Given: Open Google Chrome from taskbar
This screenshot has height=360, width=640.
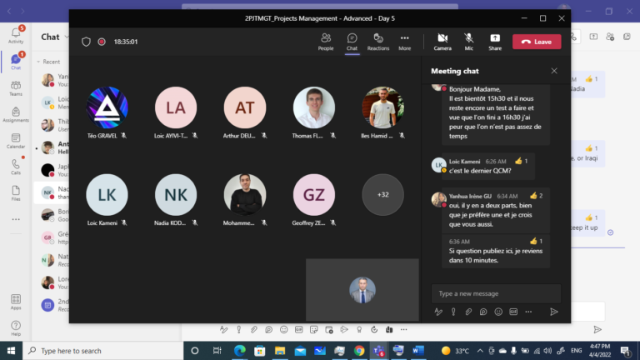Looking at the screenshot, I should pyautogui.click(x=359, y=351).
